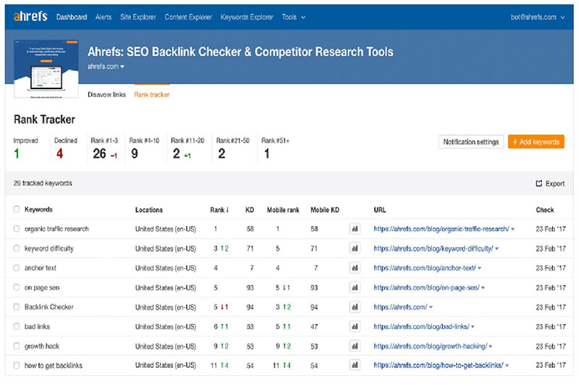The image size is (579, 386).
Task: Expand URL arrow for keyword-difficulty link
Action: click(x=496, y=249)
